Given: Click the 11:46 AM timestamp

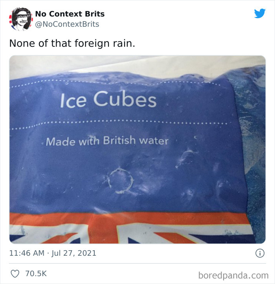Looking at the screenshot, I should click(27, 253).
